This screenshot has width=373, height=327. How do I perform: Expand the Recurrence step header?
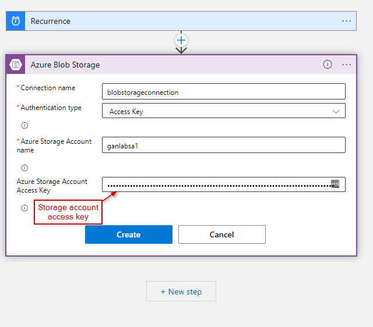pos(175,21)
